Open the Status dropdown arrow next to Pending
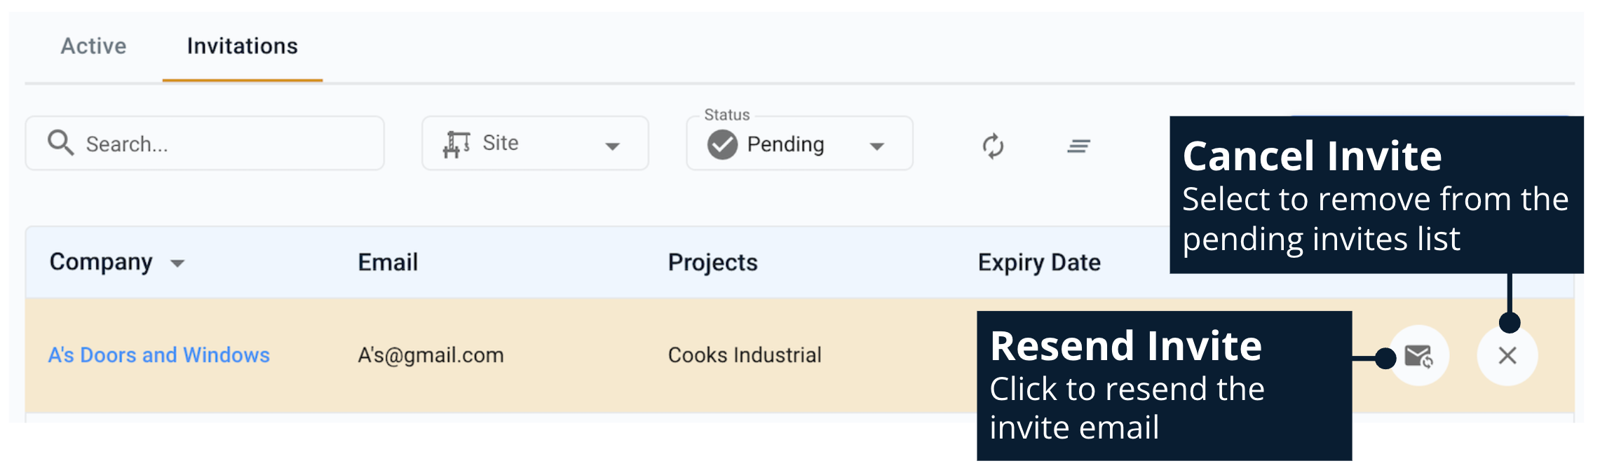Screen dimensions: 1600x468 click(x=876, y=146)
